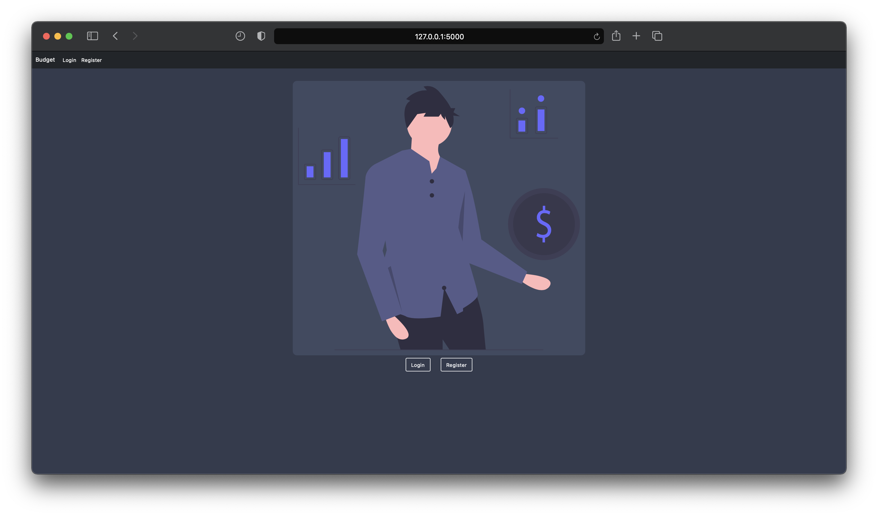Click the address bar showing 127.0.0.1:5000
This screenshot has height=516, width=878.
439,36
